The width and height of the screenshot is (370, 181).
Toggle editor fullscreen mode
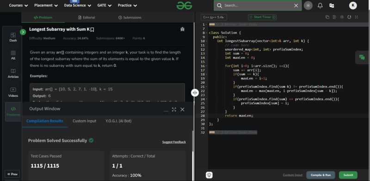click(357, 17)
